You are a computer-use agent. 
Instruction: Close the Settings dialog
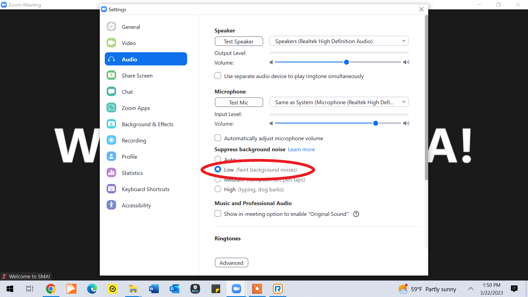click(x=421, y=9)
